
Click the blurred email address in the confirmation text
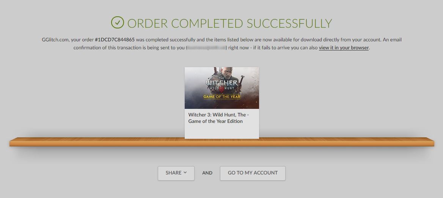[207, 48]
